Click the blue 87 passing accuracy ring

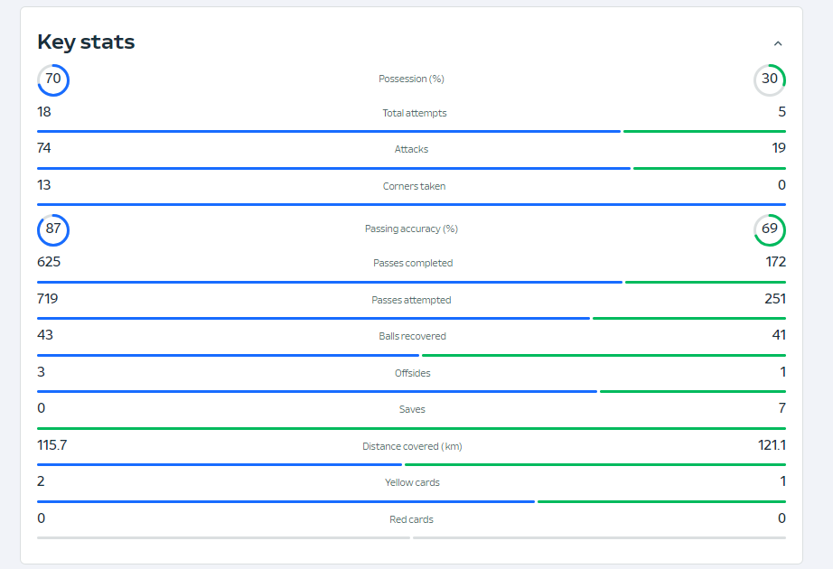[53, 230]
